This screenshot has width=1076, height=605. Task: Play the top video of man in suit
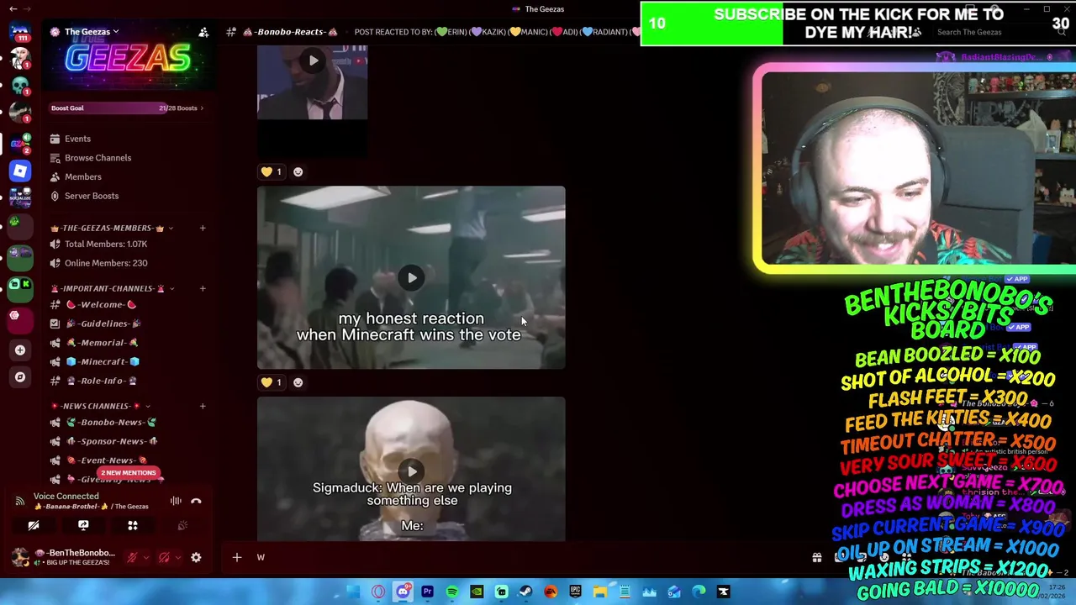(x=313, y=60)
